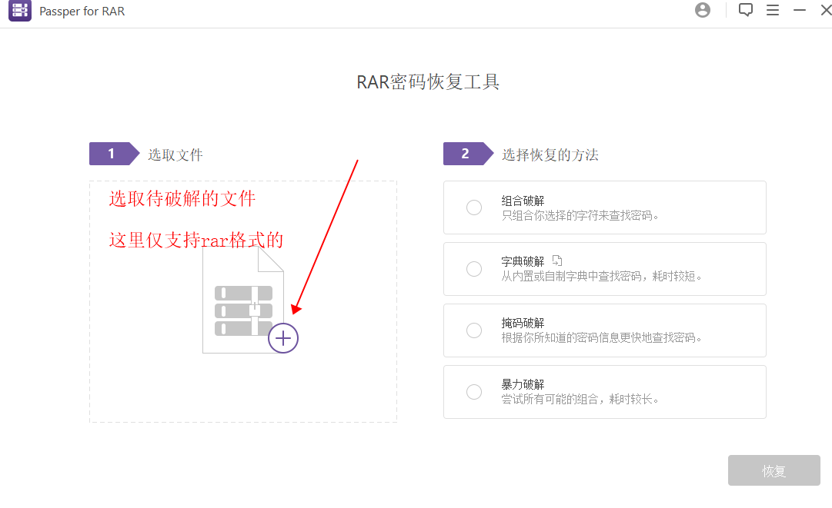
Task: Open the user account profile icon
Action: coord(702,11)
